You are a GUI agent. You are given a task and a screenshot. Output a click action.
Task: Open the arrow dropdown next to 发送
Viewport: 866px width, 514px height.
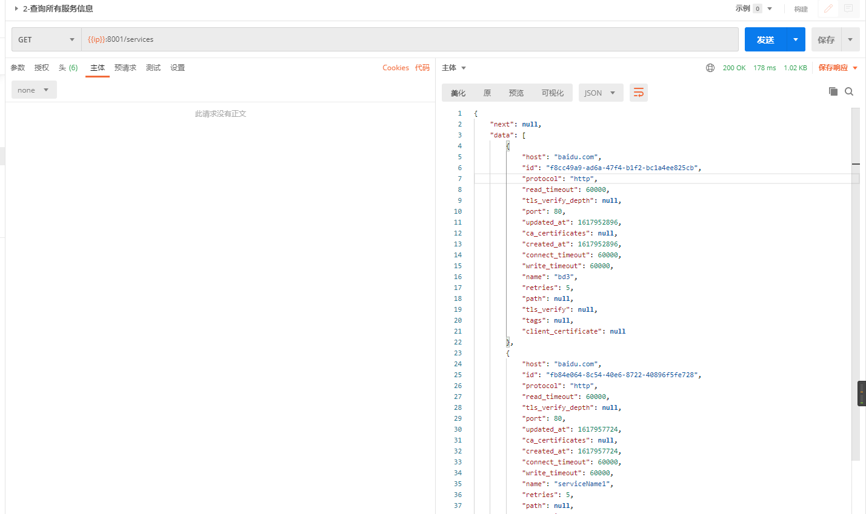(x=796, y=39)
